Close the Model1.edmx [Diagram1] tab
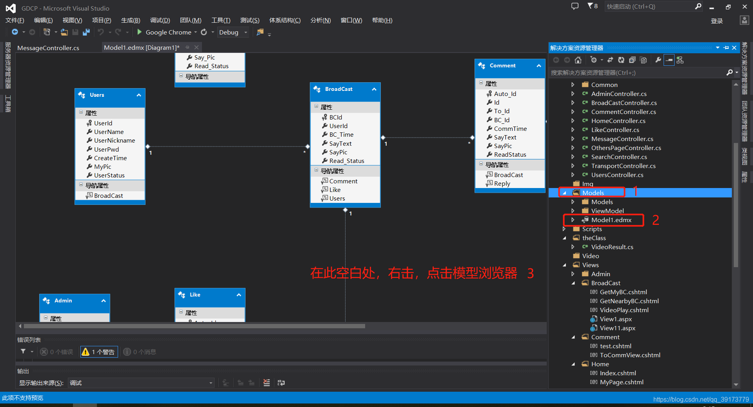Viewport: 753px width, 407px height. coord(196,47)
